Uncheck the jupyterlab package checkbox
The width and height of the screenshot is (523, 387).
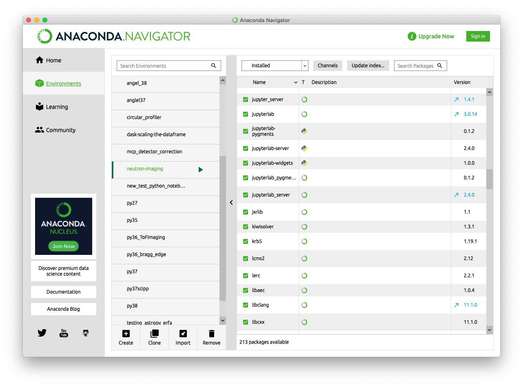point(245,114)
